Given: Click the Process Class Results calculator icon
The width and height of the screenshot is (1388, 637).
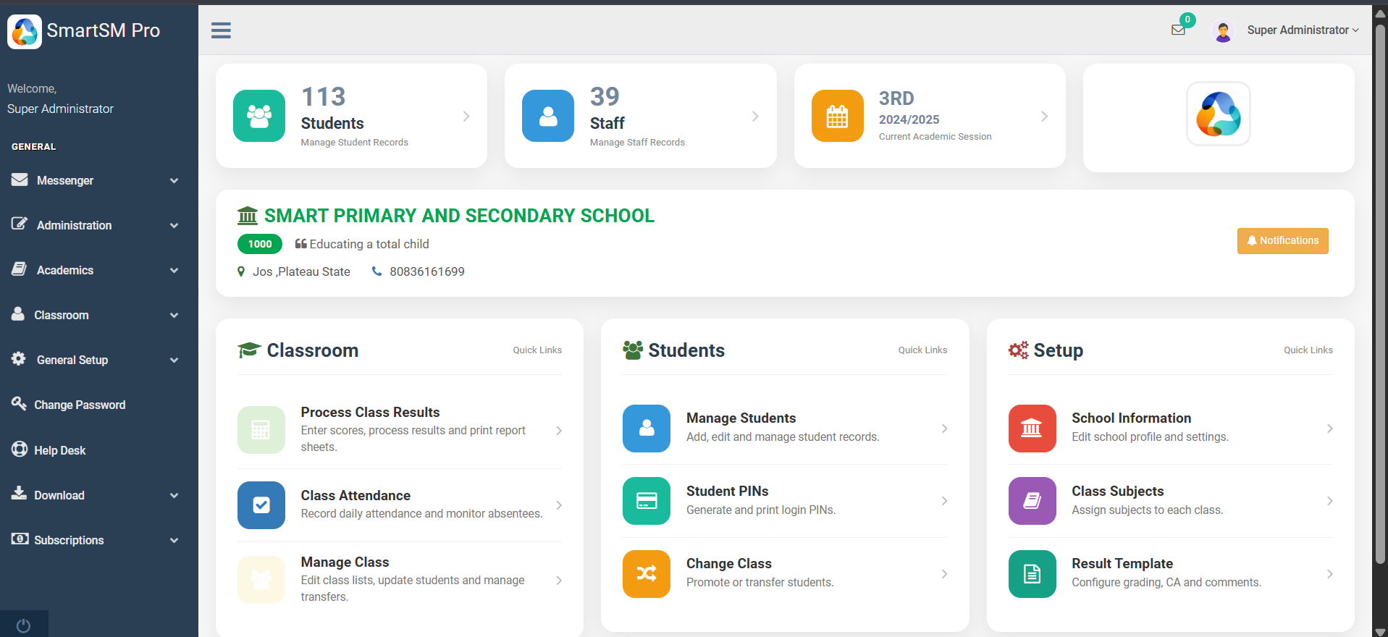Looking at the screenshot, I should coord(261,430).
